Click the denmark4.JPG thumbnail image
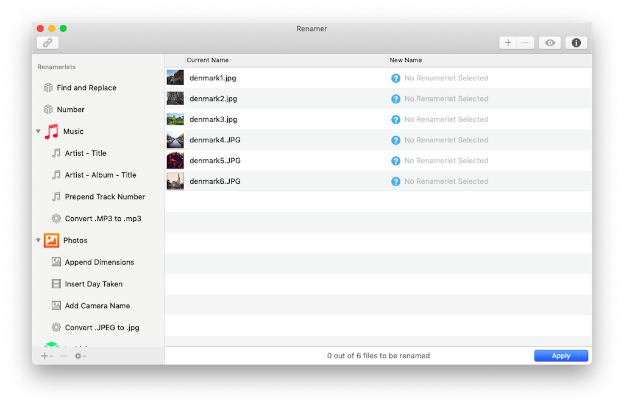Image resolution: width=624 pixels, height=407 pixels. click(x=175, y=139)
